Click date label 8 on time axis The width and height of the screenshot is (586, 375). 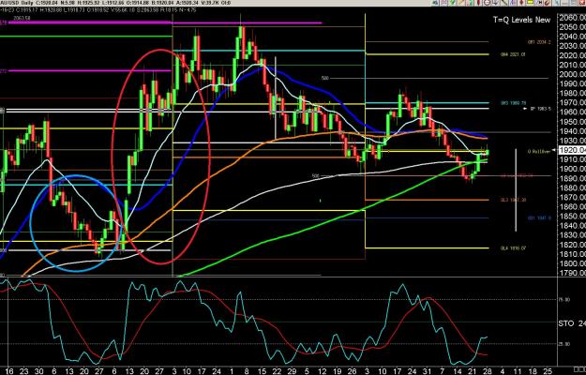tap(246, 371)
